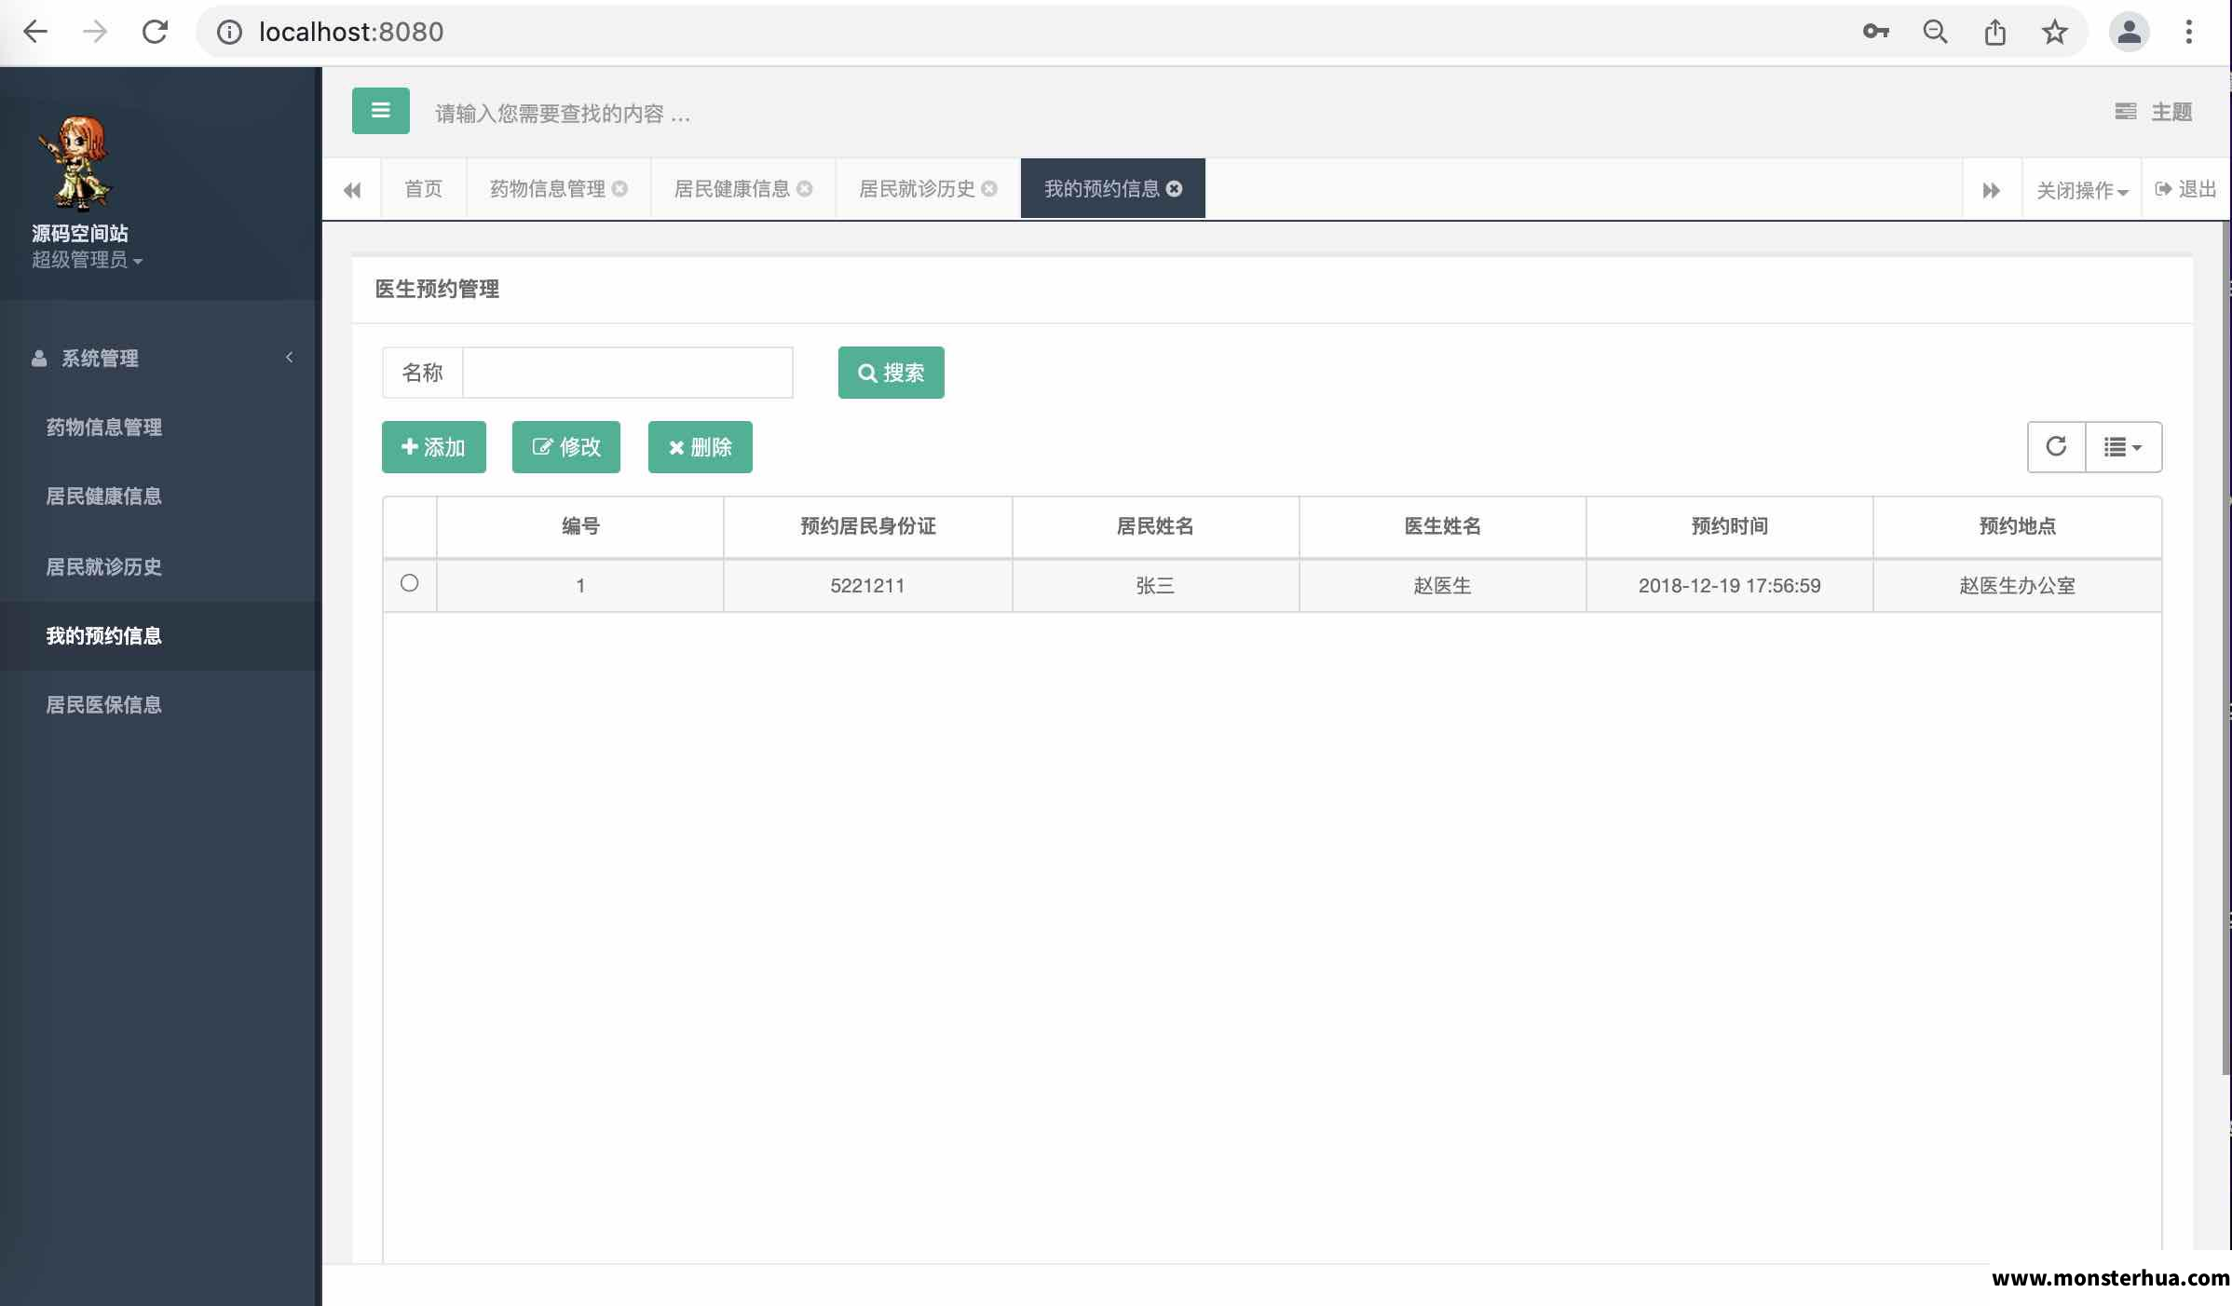Focus the 名称 search input field
The image size is (2232, 1306).
(x=628, y=373)
